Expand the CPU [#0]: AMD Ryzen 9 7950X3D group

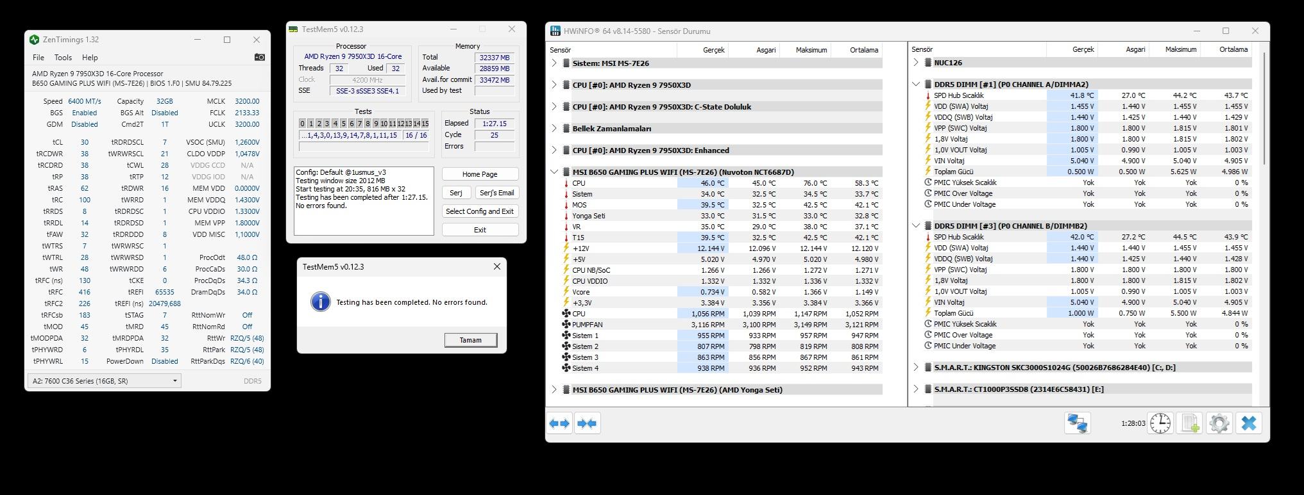point(554,85)
